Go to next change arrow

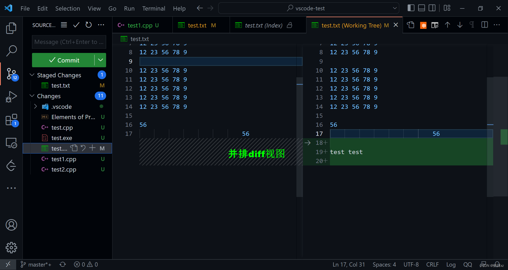coord(460,25)
